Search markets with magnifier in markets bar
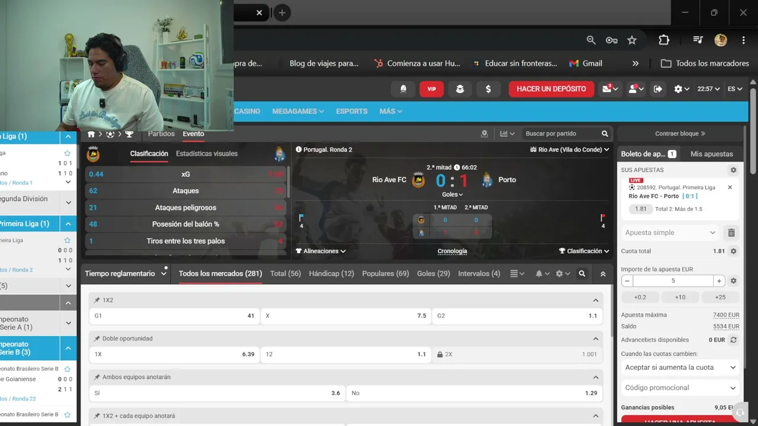The image size is (758, 426). click(x=582, y=274)
